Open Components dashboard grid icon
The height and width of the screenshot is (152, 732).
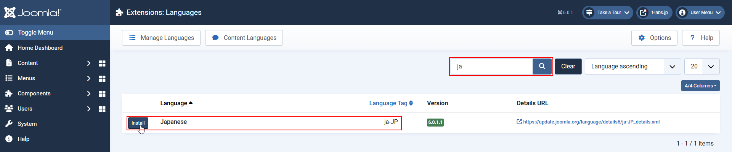[102, 93]
